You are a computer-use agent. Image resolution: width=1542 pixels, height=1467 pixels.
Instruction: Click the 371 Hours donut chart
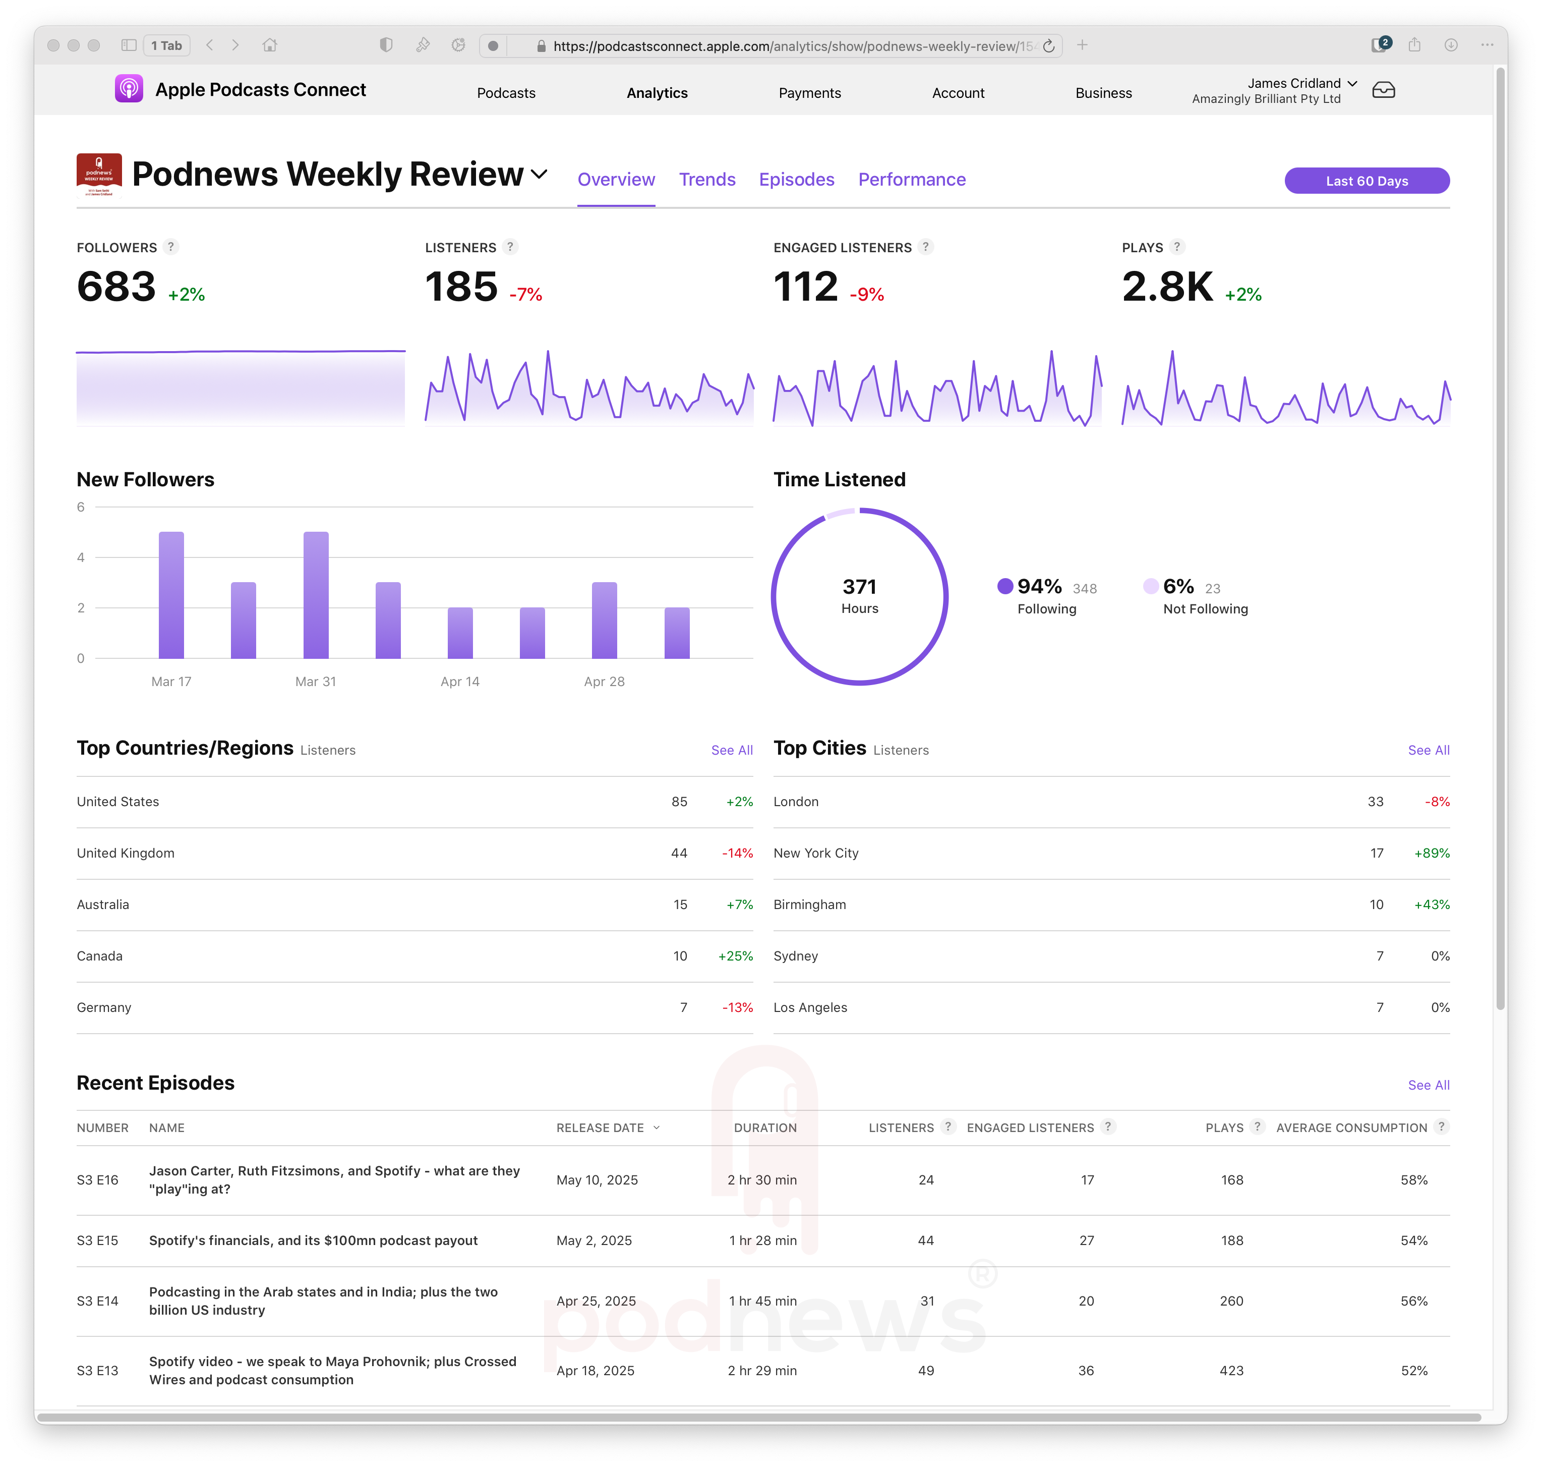[860, 597]
